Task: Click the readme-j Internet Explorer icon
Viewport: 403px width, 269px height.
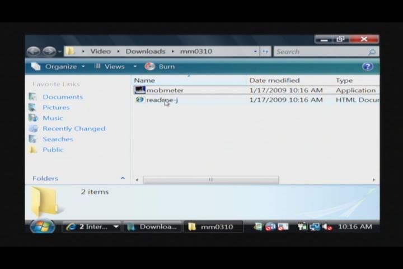Action: pos(139,100)
